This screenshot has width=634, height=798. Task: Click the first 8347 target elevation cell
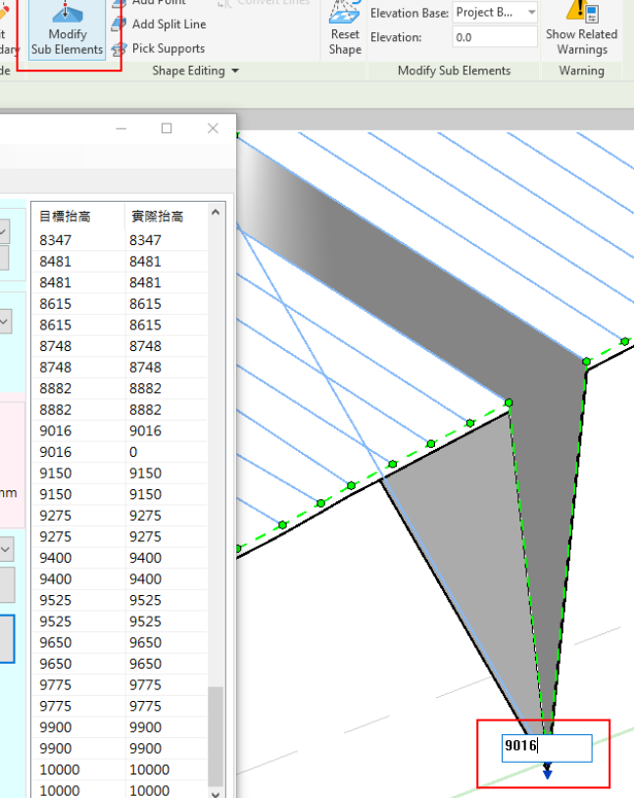click(x=57, y=240)
